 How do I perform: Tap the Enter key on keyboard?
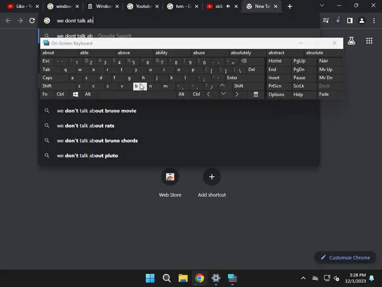coord(245,78)
